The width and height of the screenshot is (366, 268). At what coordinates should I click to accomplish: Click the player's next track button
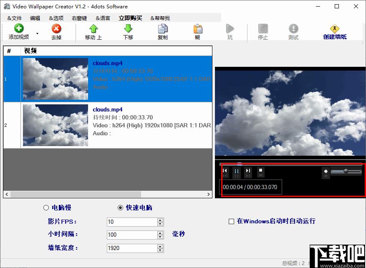coord(248,171)
